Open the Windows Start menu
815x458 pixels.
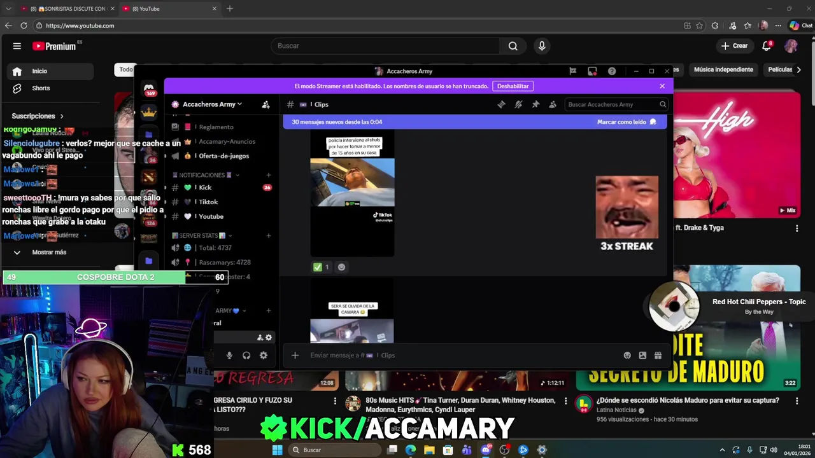point(277,450)
